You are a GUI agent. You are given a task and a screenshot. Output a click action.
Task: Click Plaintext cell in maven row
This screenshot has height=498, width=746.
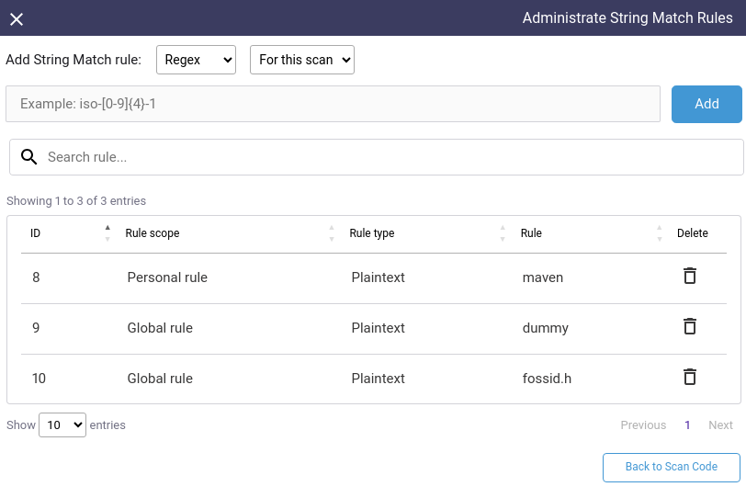pos(379,277)
